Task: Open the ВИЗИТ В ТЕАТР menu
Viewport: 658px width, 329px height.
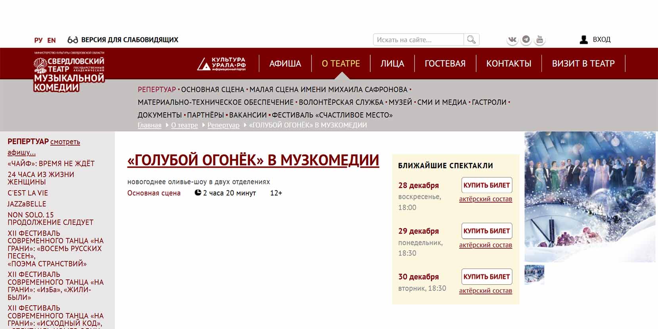Action: point(583,63)
